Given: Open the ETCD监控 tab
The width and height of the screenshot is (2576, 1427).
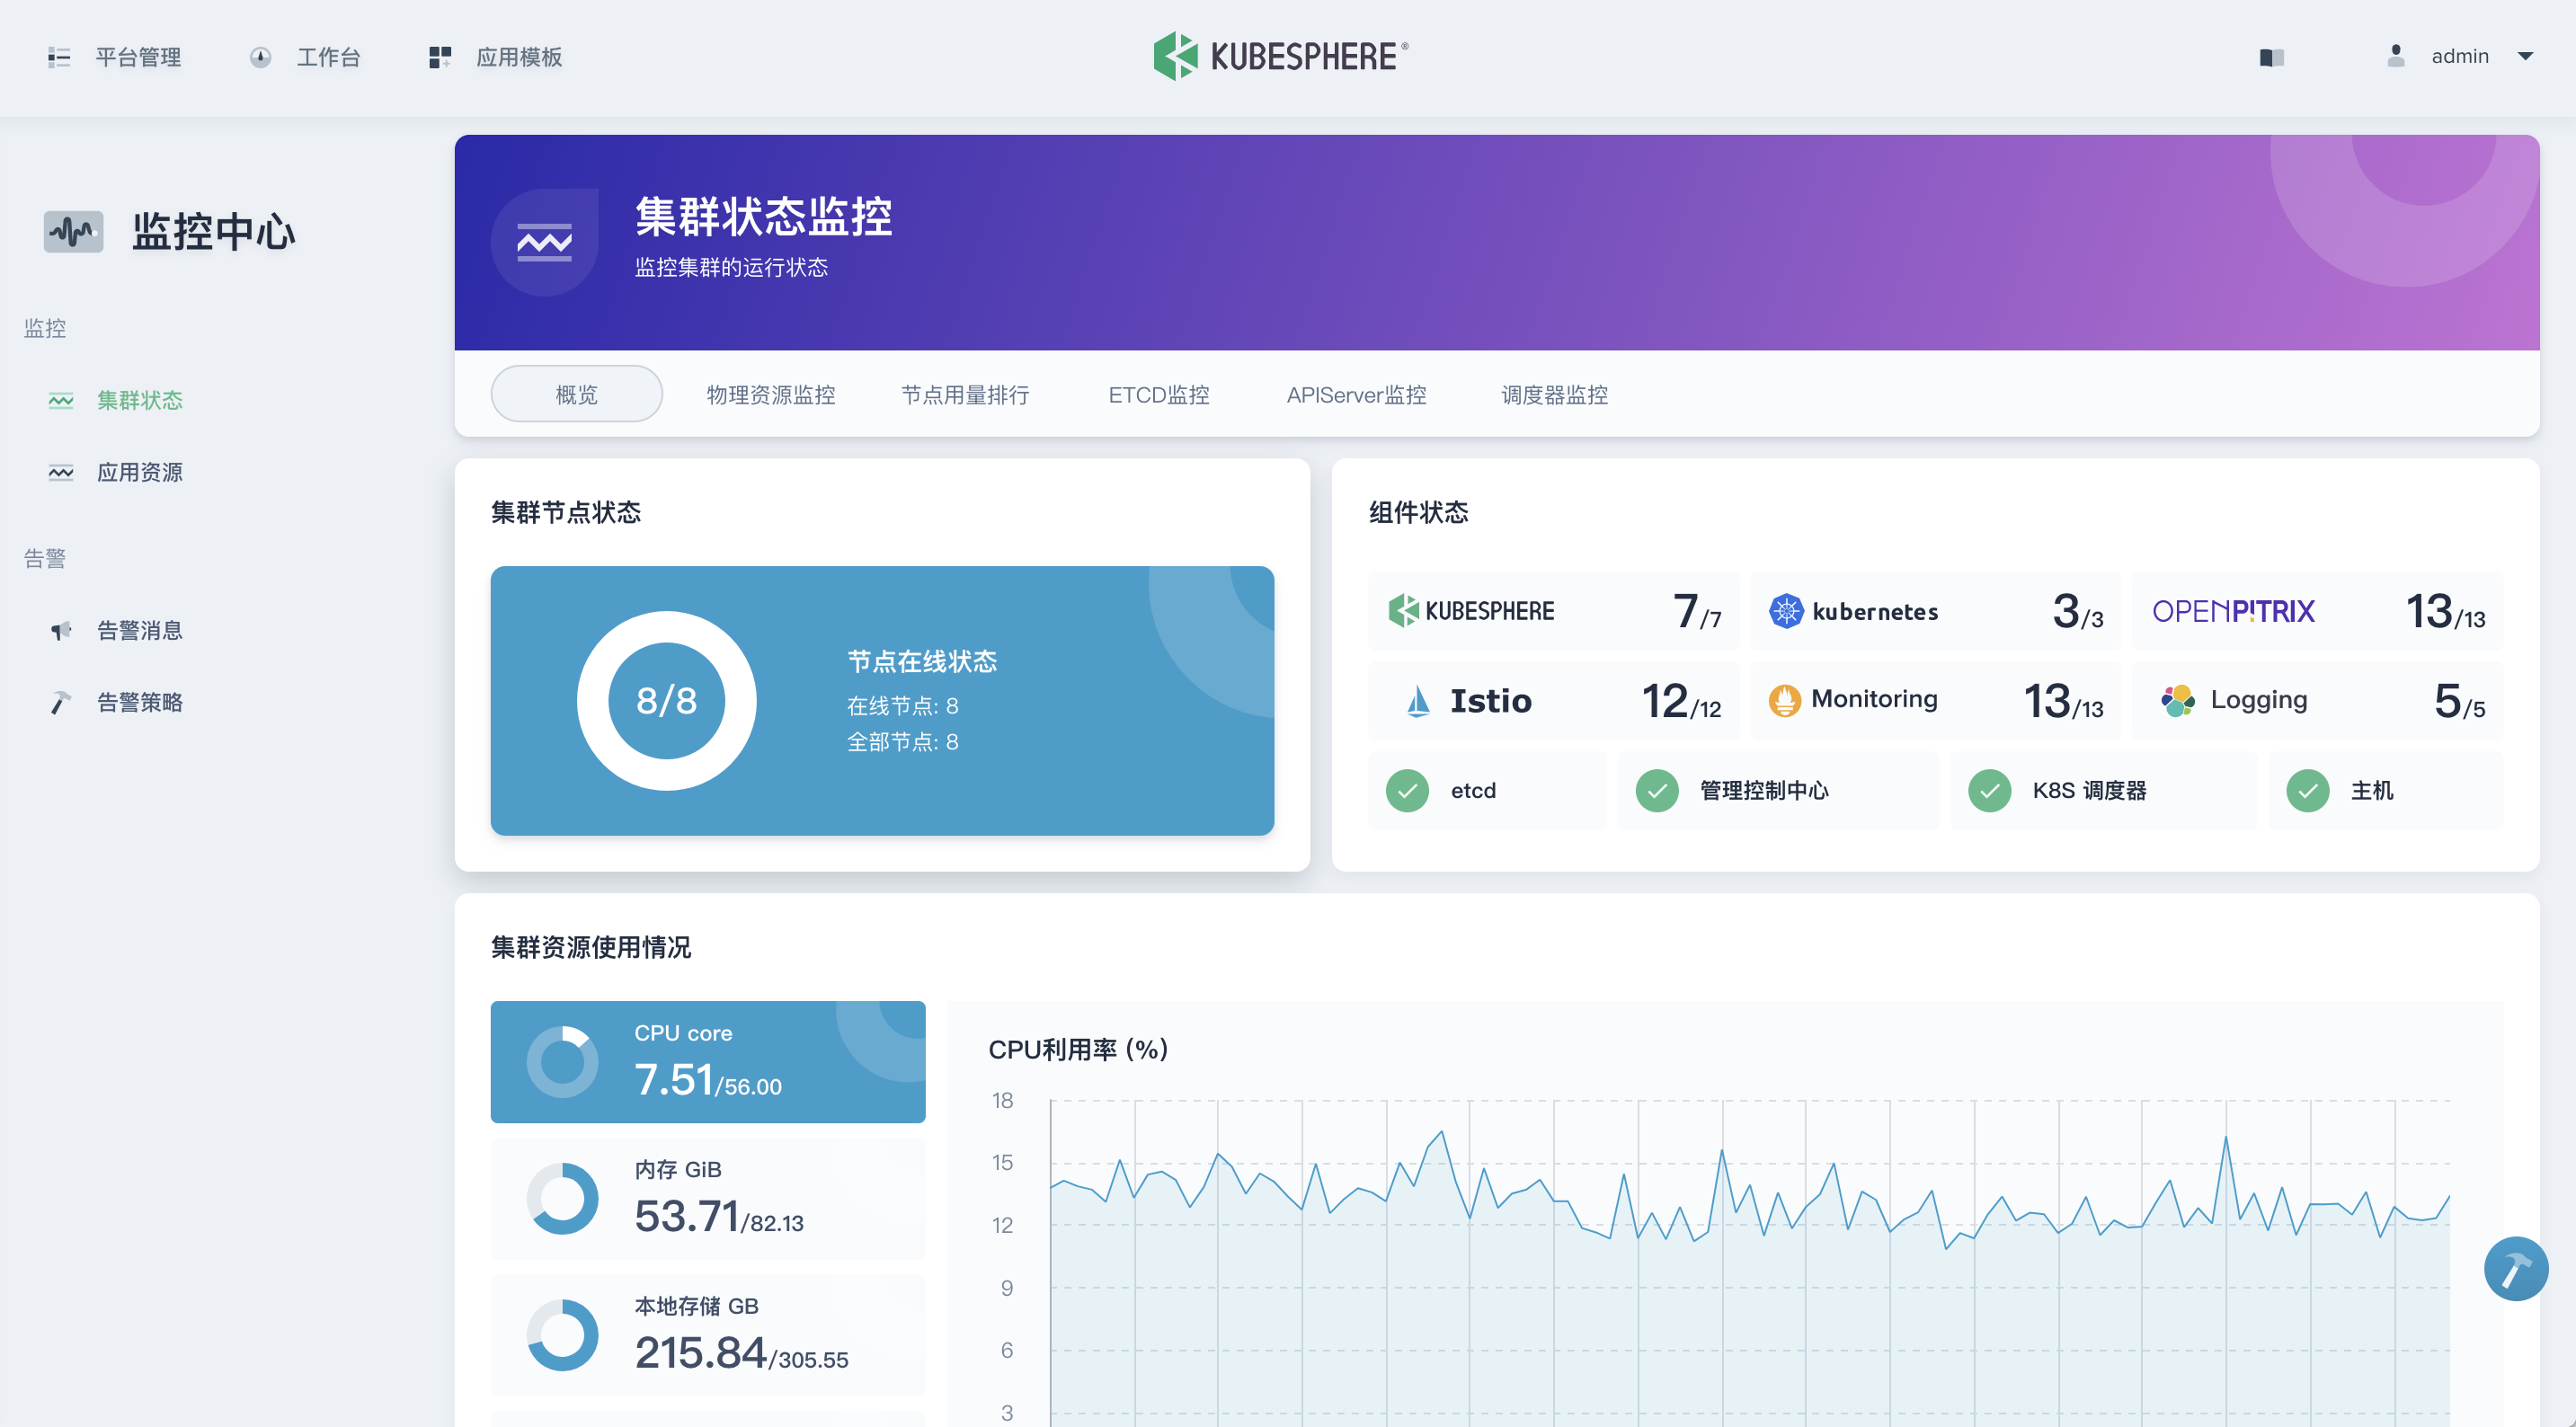Looking at the screenshot, I should (1159, 395).
